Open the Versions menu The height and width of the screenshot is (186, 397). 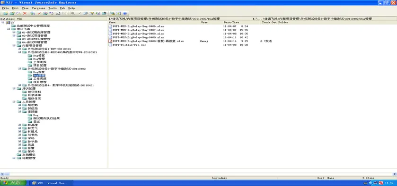(38, 8)
